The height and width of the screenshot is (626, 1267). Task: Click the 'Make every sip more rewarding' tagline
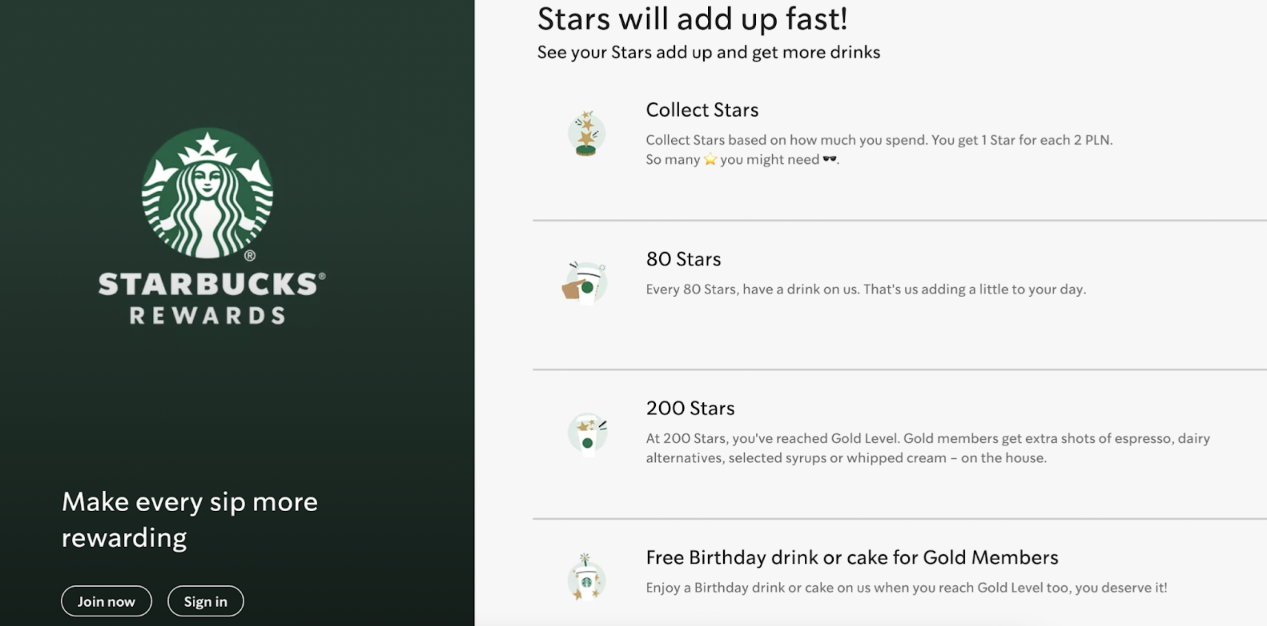point(190,519)
